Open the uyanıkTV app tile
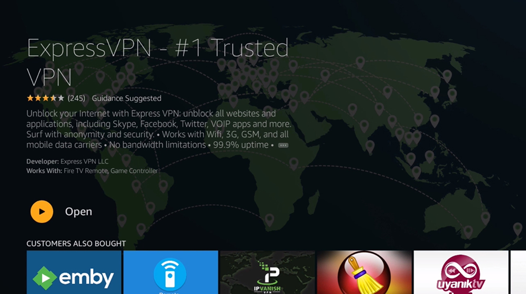The image size is (526, 294). (x=461, y=272)
